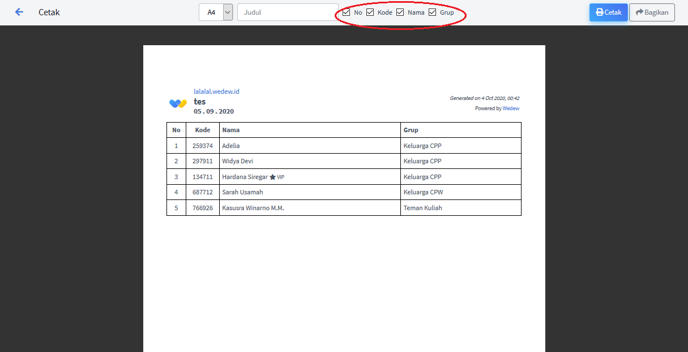Focus the Judul title input field
This screenshot has width=688, height=352.
288,12
